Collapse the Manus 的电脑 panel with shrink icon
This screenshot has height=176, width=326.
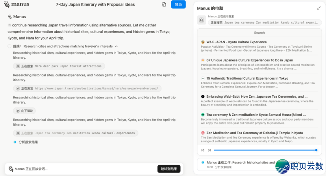coord(319,8)
